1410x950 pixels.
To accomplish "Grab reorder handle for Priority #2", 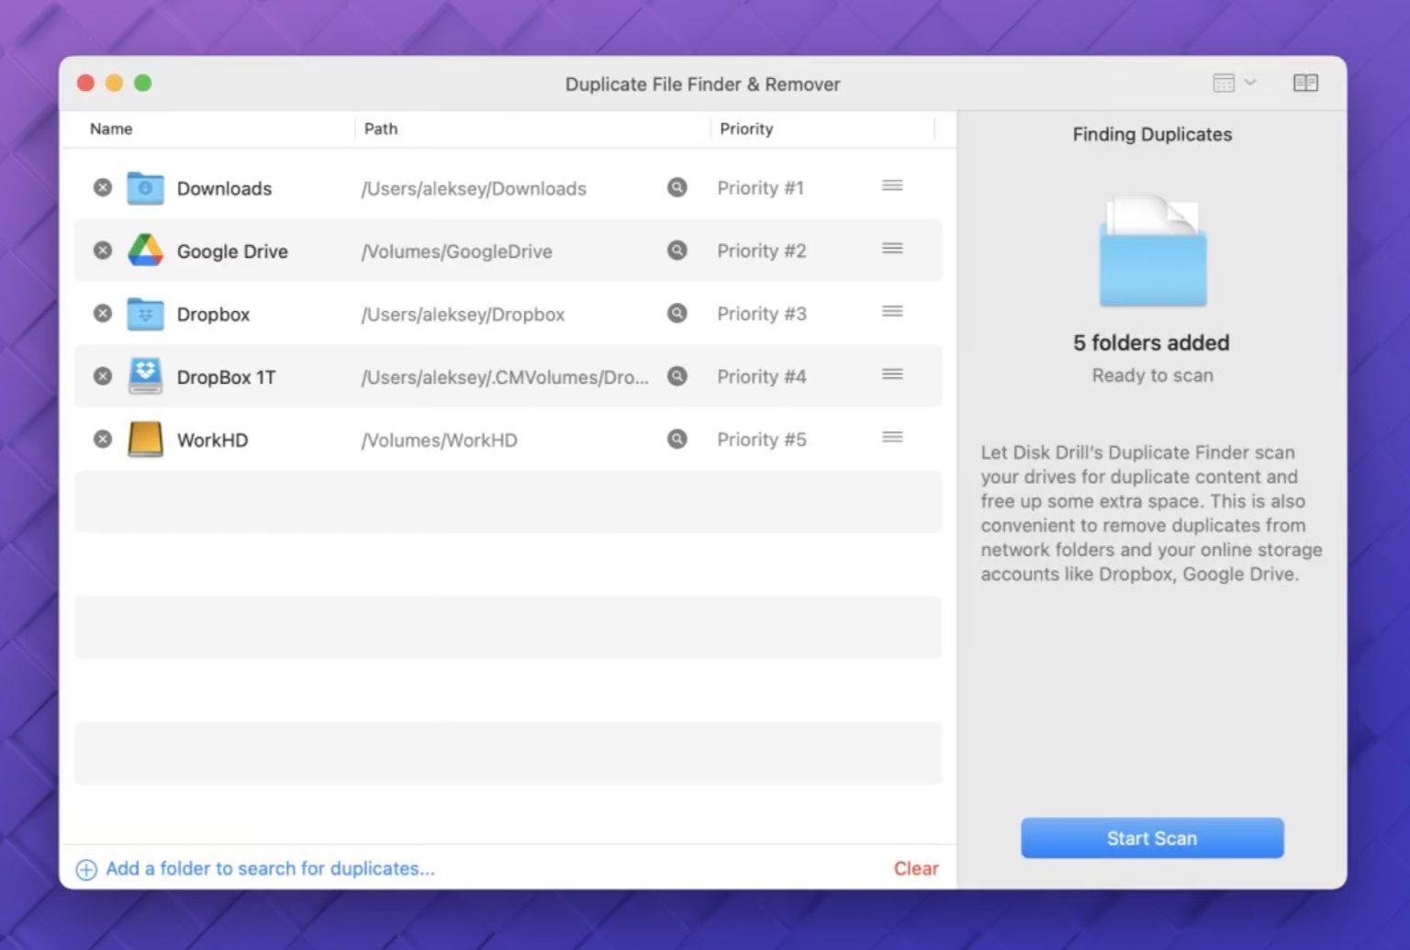I will [892, 249].
